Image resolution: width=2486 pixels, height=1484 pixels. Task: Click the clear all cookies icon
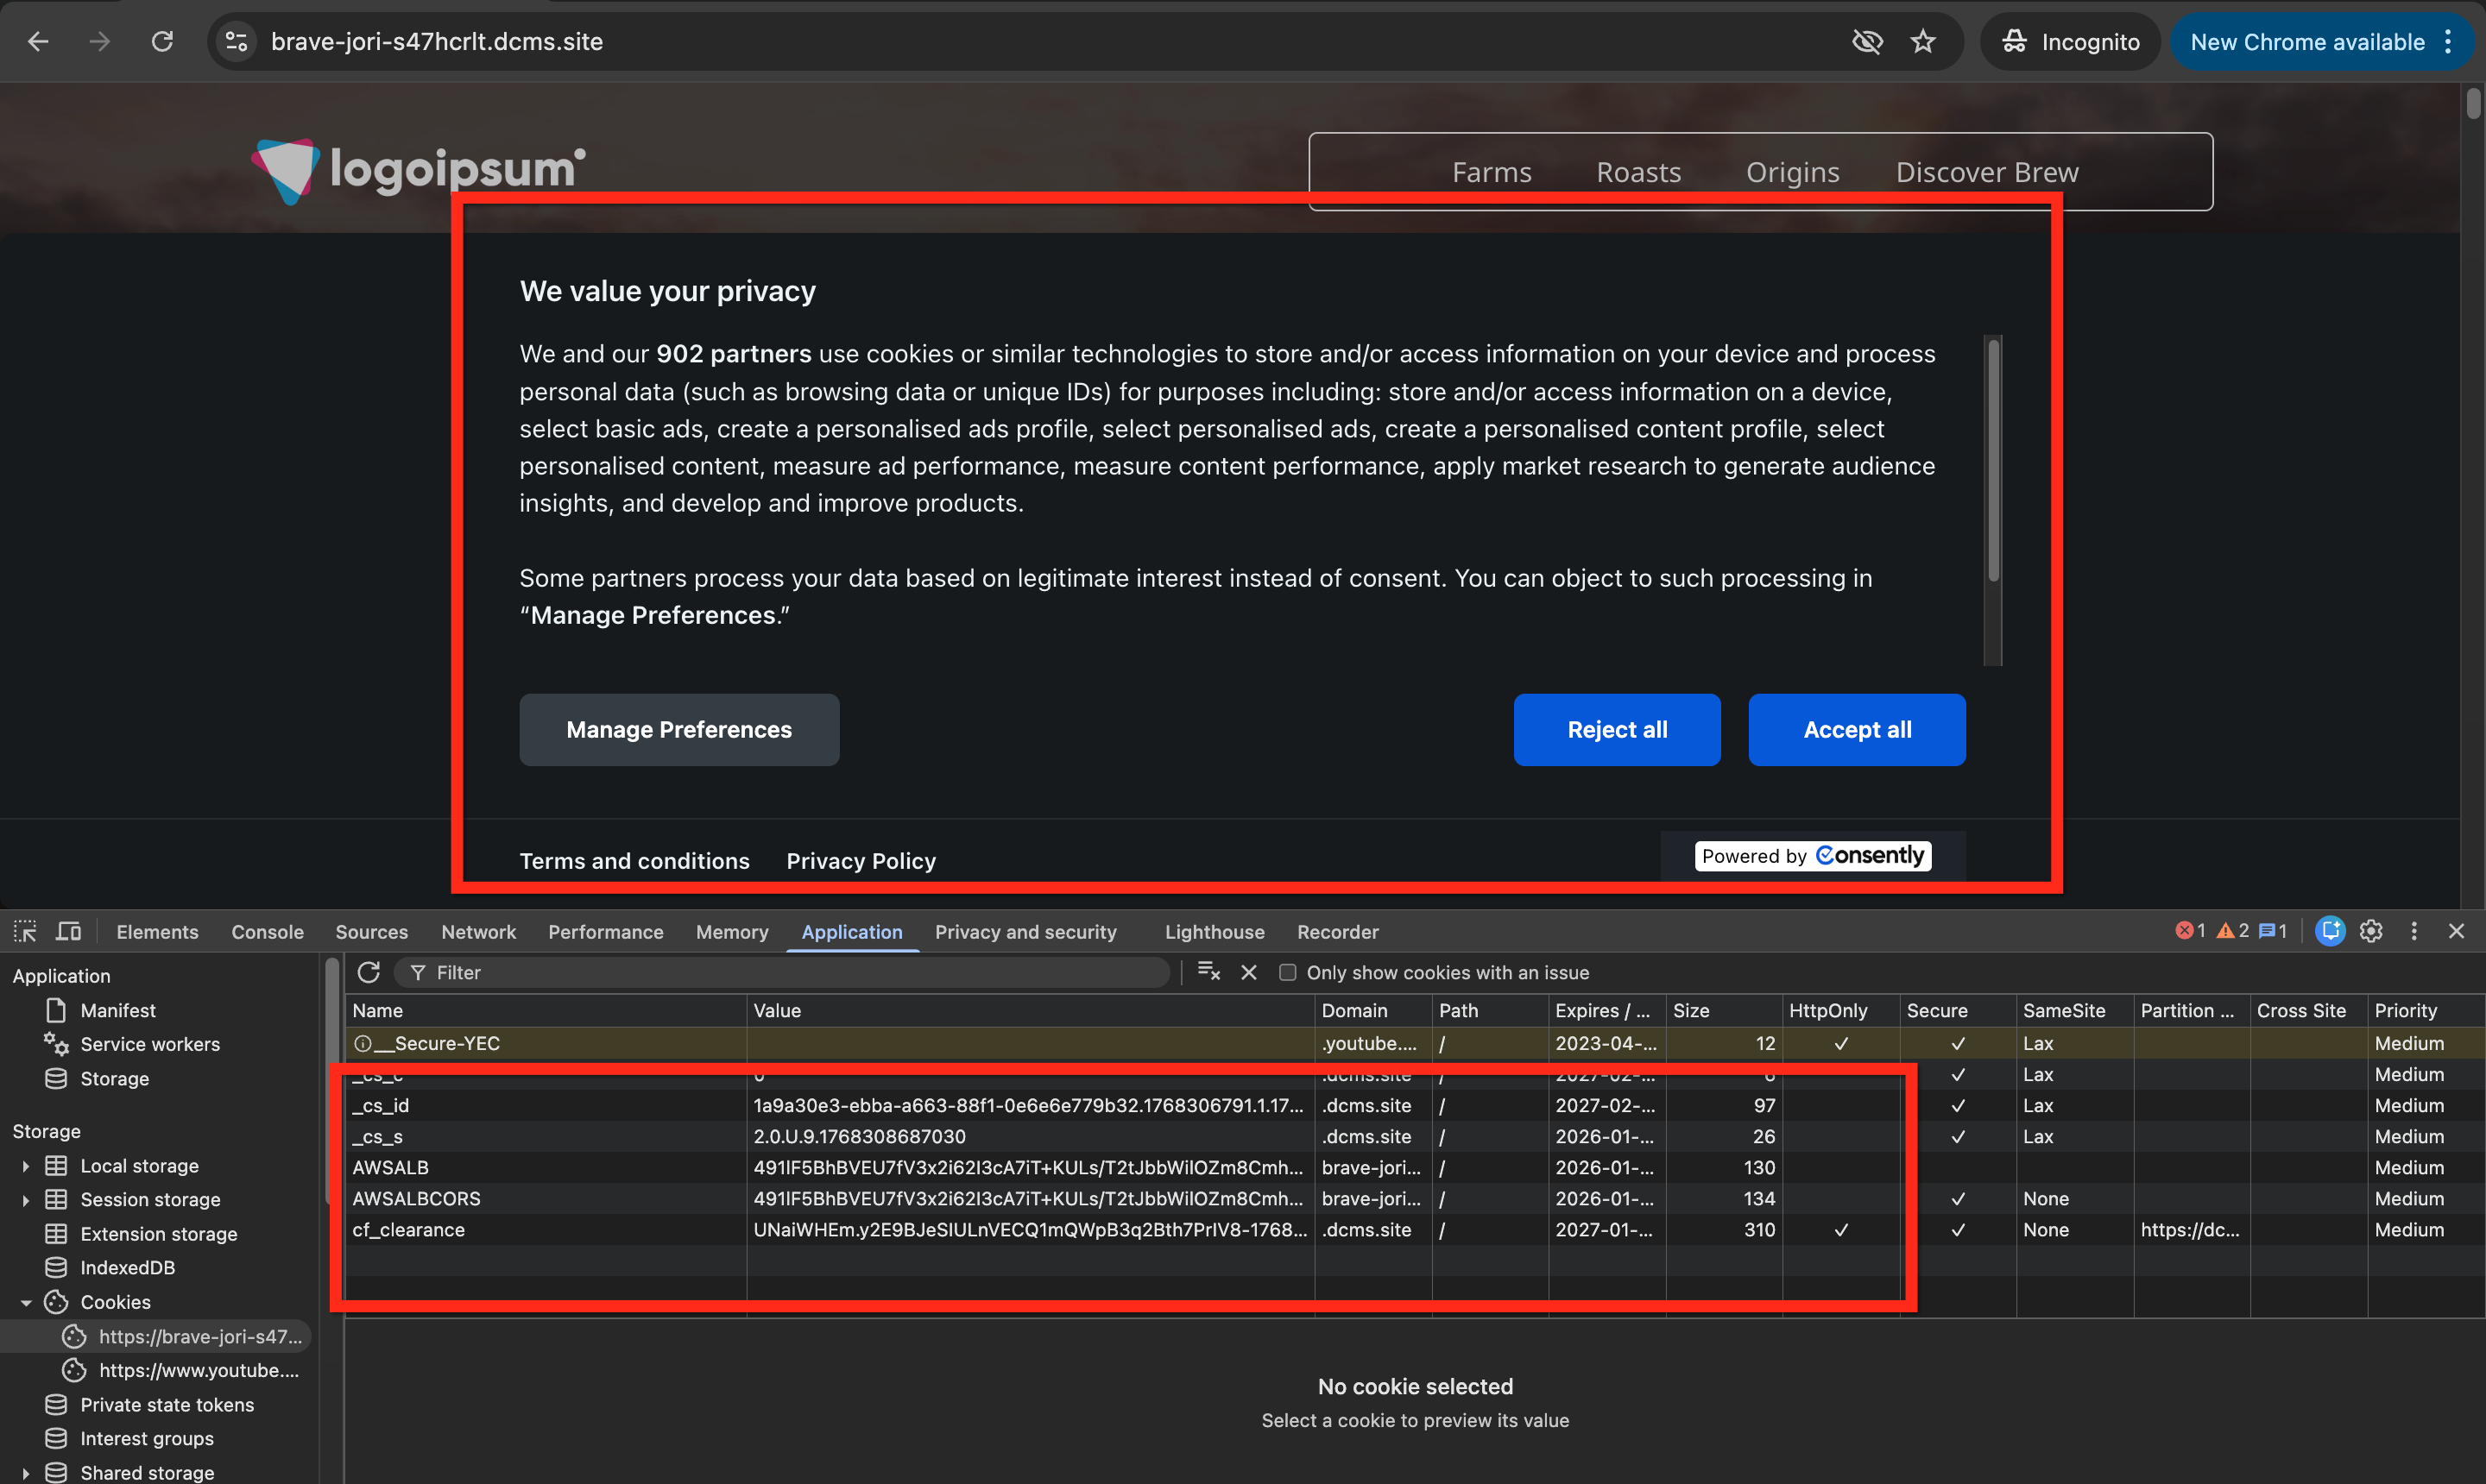tap(1208, 972)
